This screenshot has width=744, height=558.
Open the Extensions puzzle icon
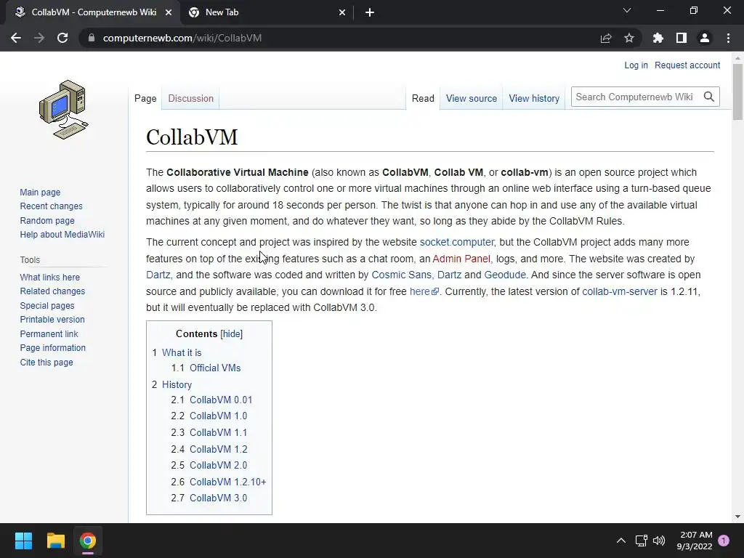tap(658, 38)
